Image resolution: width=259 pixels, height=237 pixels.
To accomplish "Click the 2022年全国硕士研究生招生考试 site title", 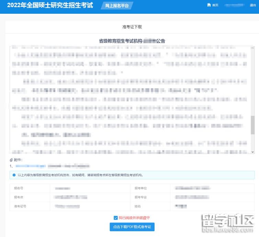I will [x=50, y=5].
